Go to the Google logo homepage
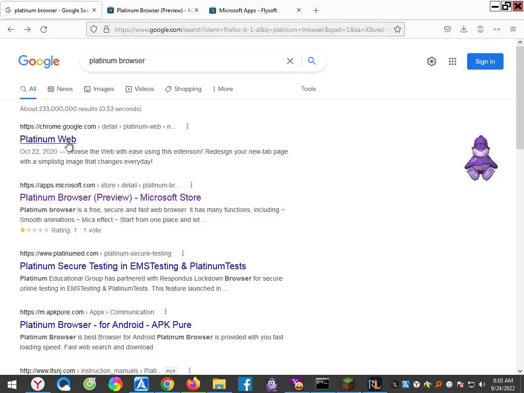 [39, 61]
